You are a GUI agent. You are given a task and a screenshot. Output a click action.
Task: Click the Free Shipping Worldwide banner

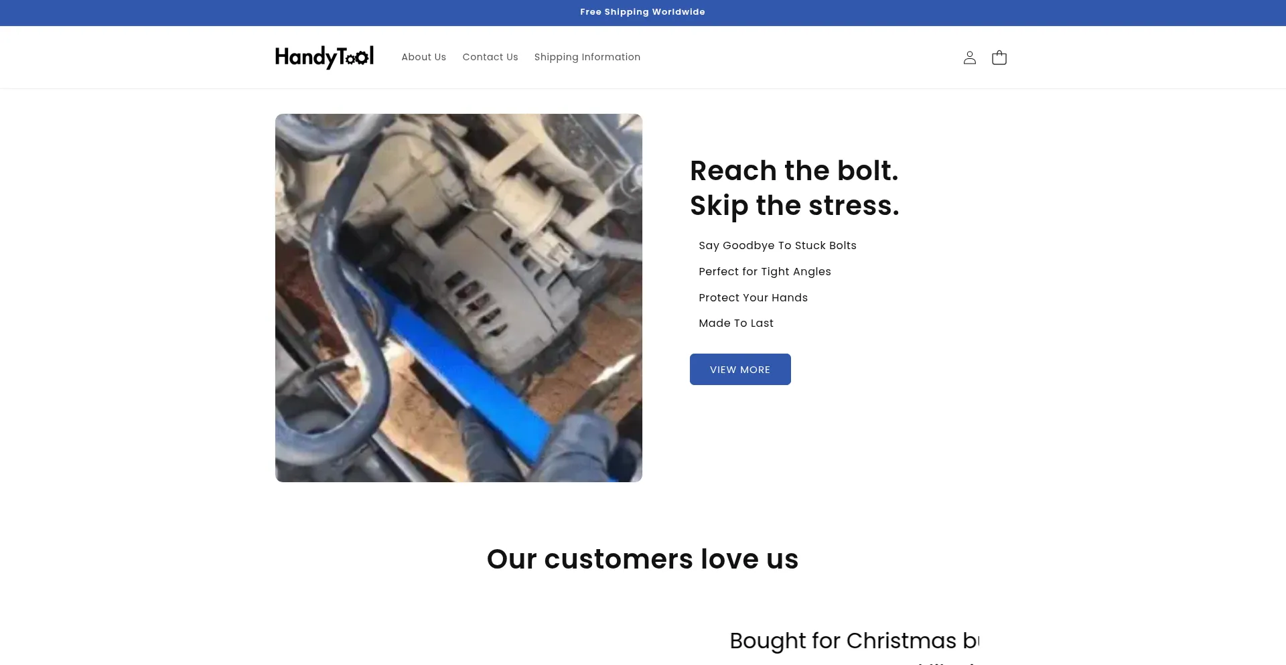[642, 12]
